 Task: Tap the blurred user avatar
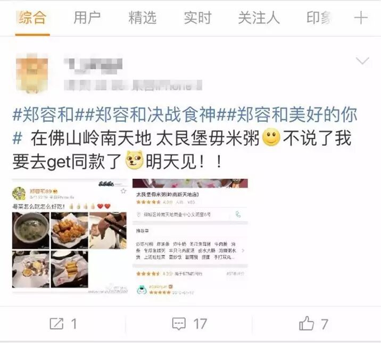pos(32,72)
